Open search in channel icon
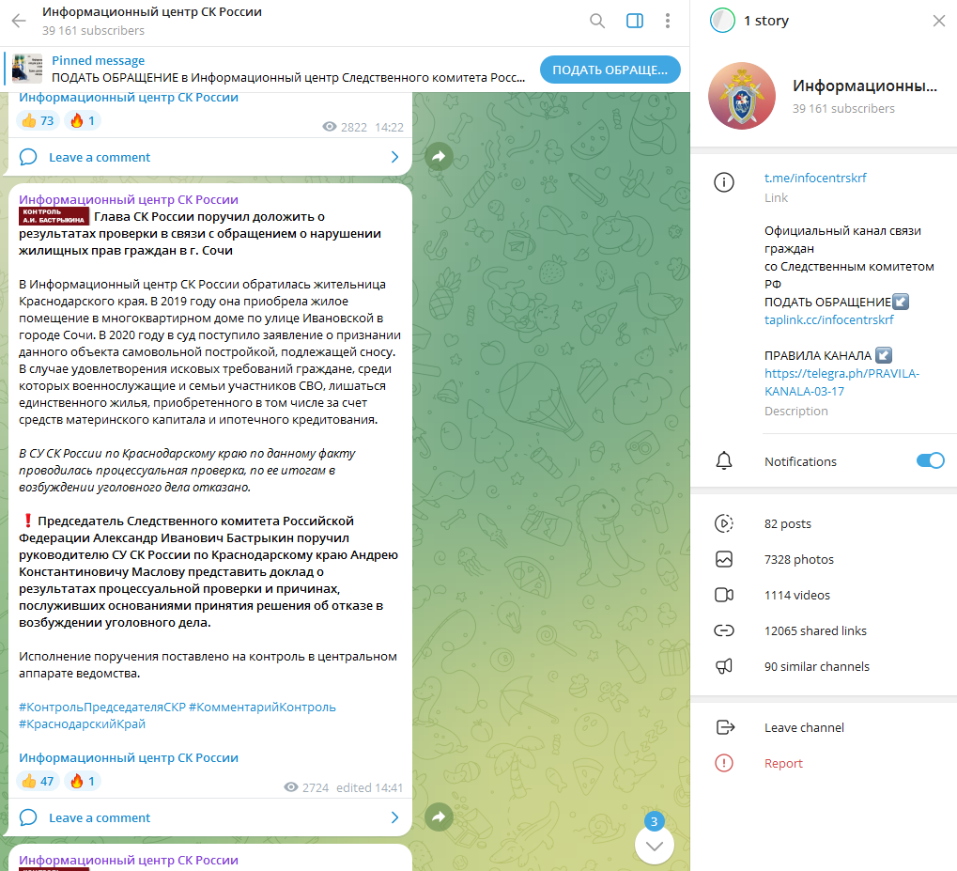Viewport: 957px width, 871px height. 597,21
